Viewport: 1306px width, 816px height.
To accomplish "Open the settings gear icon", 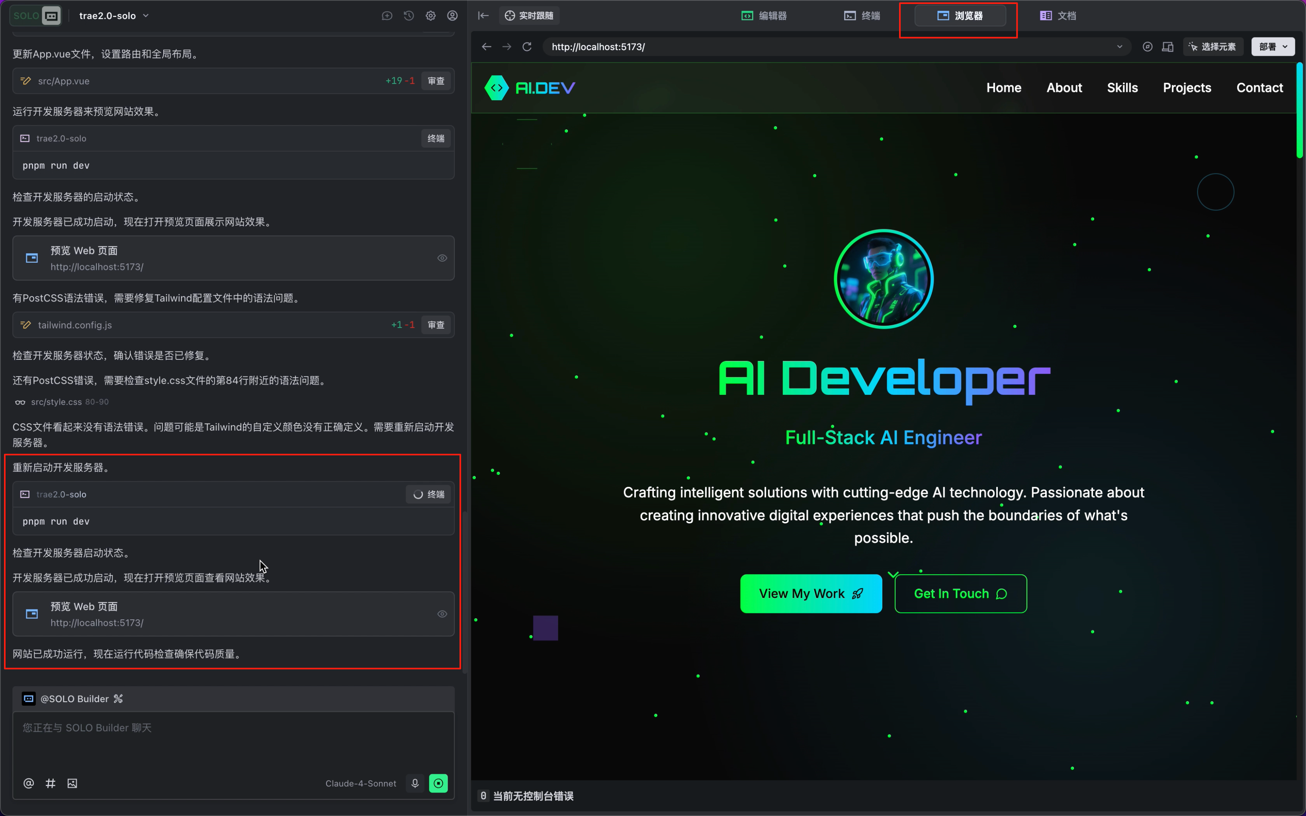I will click(x=430, y=16).
